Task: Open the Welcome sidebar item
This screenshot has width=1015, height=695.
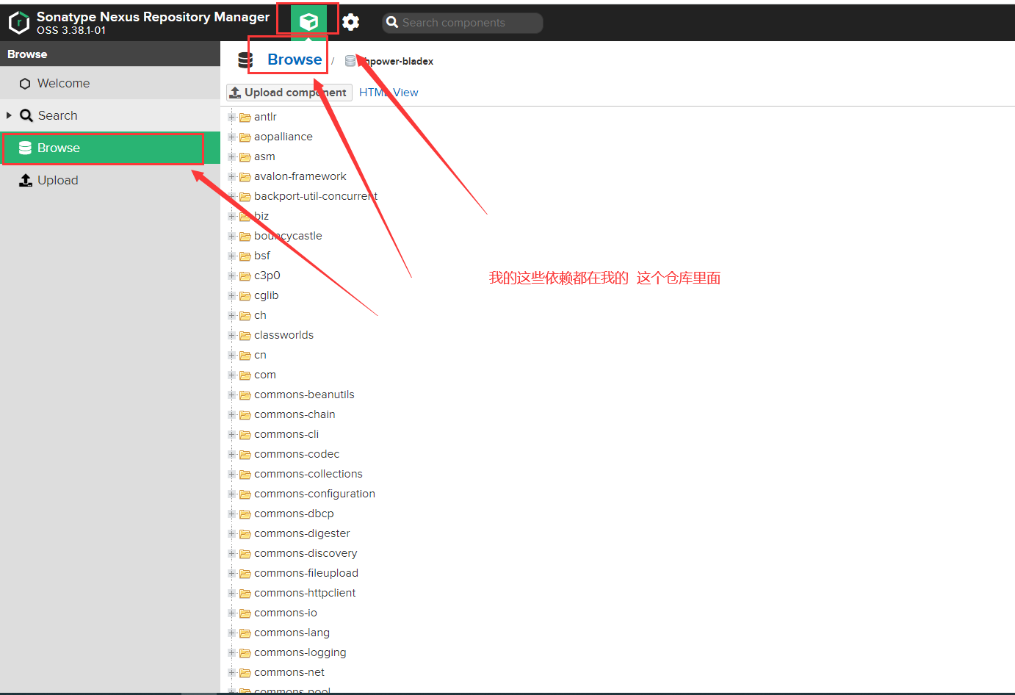Action: pyautogui.click(x=110, y=83)
